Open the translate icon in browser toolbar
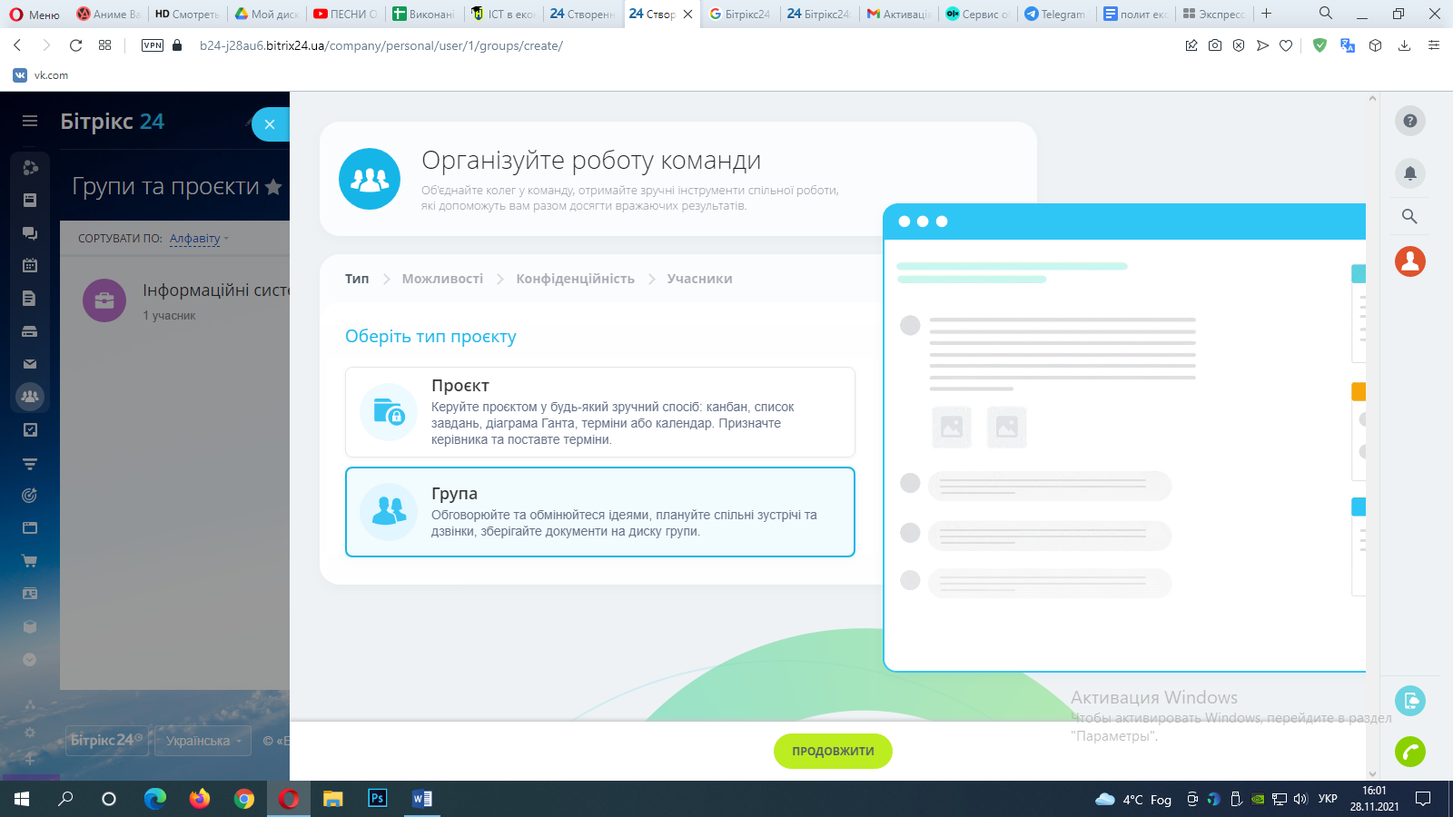This screenshot has width=1453, height=817. pos(1348,45)
